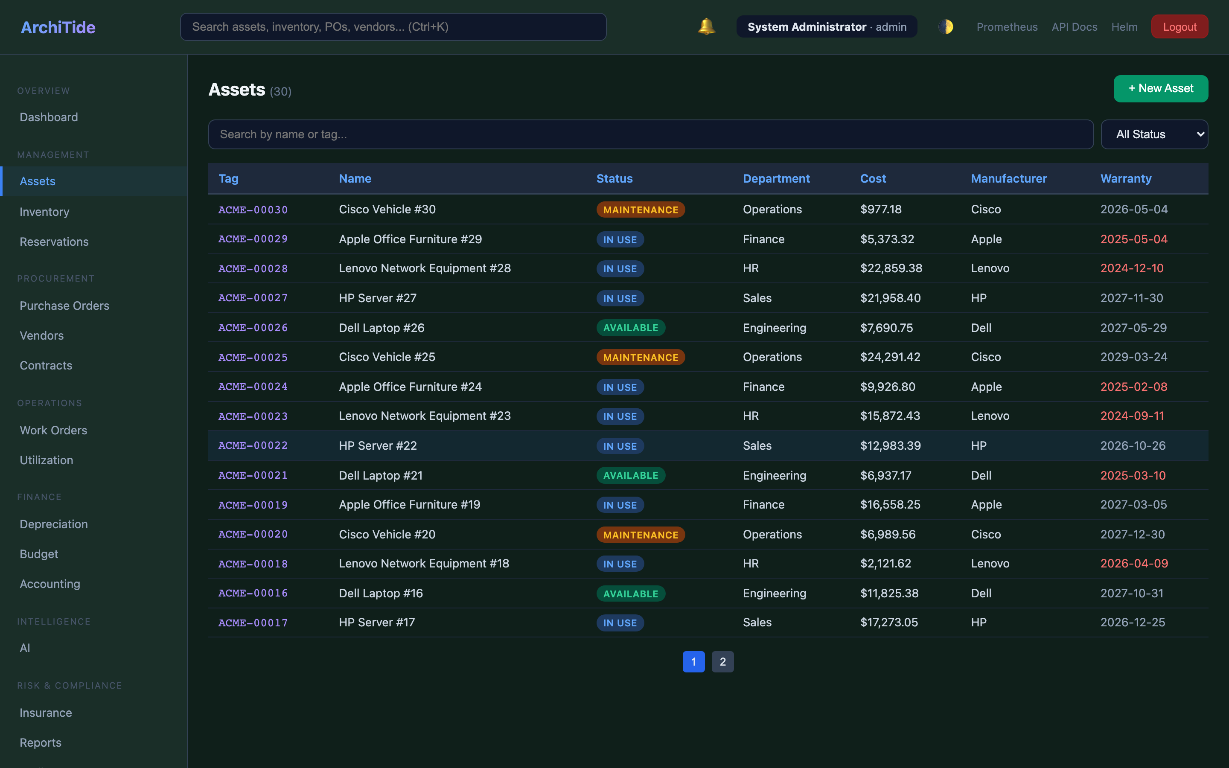Open the Prometheus link
Viewport: 1229px width, 768px height.
[1007, 26]
